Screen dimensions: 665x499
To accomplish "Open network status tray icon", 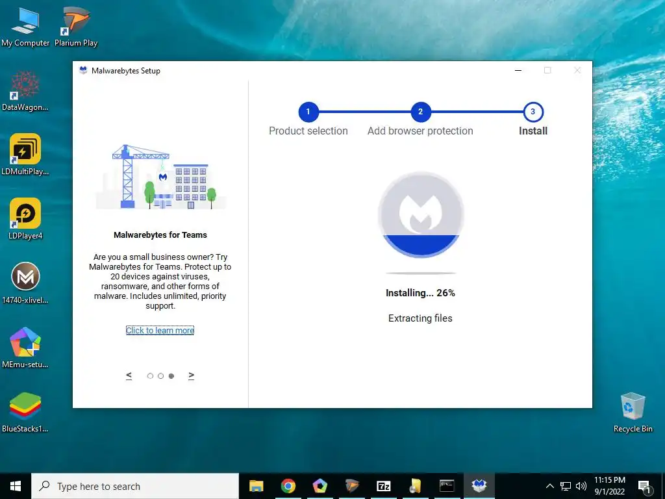I will point(566,486).
